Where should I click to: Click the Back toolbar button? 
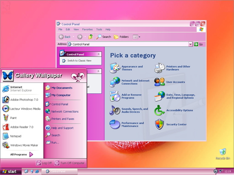[65, 37]
